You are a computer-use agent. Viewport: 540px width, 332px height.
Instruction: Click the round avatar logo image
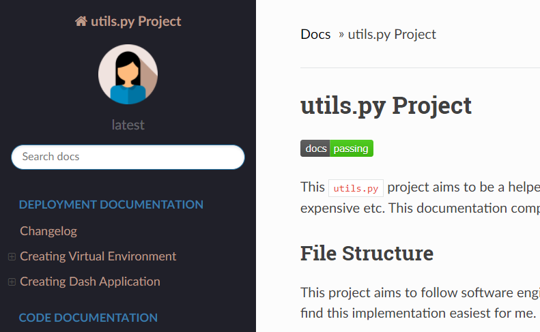(128, 74)
